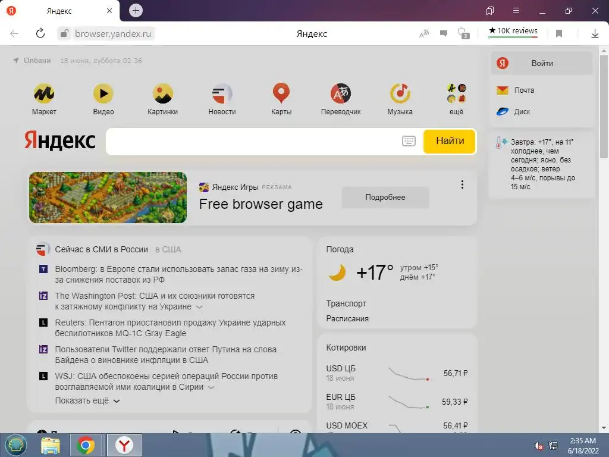This screenshot has width=609, height=457.
Task: Open the Маркет service icon
Action: tap(44, 93)
